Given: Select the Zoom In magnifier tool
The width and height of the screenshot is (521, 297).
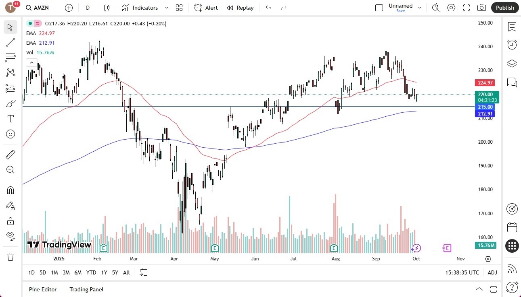Looking at the screenshot, I should (x=10, y=169).
